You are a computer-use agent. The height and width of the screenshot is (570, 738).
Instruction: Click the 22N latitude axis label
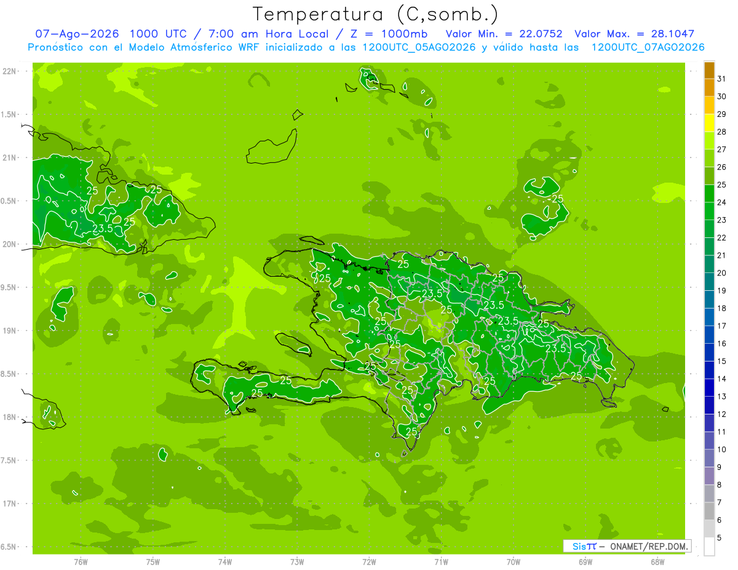(10, 71)
